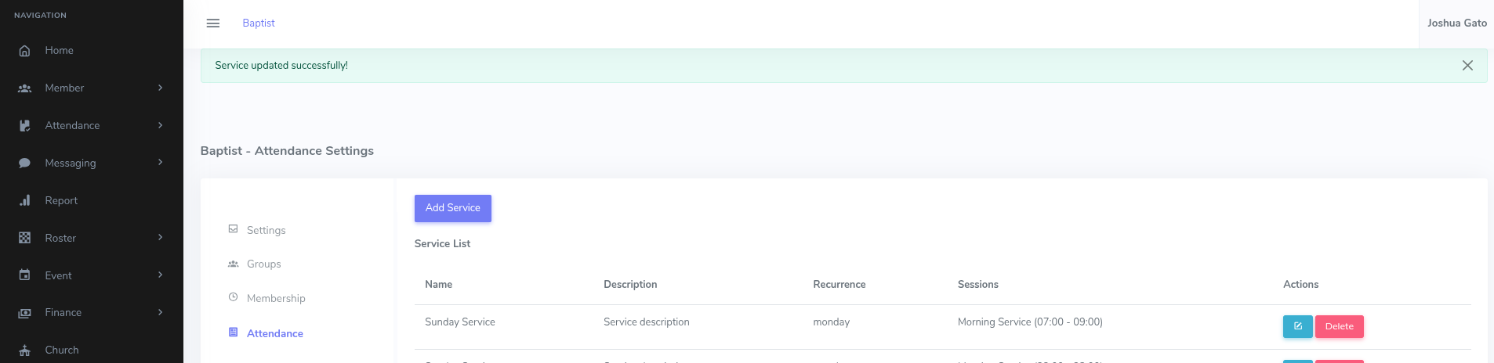Delete the Sunday Service entry
The image size is (1494, 363).
(1339, 326)
